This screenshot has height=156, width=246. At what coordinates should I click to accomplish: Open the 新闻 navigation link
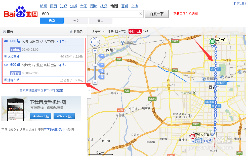44,6
